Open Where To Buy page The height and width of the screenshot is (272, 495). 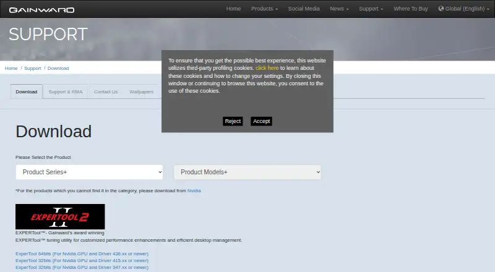(x=411, y=9)
